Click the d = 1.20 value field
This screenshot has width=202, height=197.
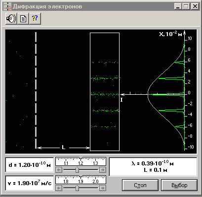30,165
